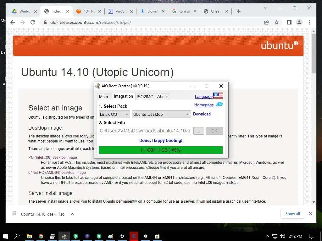Screen dimensions: 322x241
Task: Switch to the Download tab
Action: [x=153, y=11]
